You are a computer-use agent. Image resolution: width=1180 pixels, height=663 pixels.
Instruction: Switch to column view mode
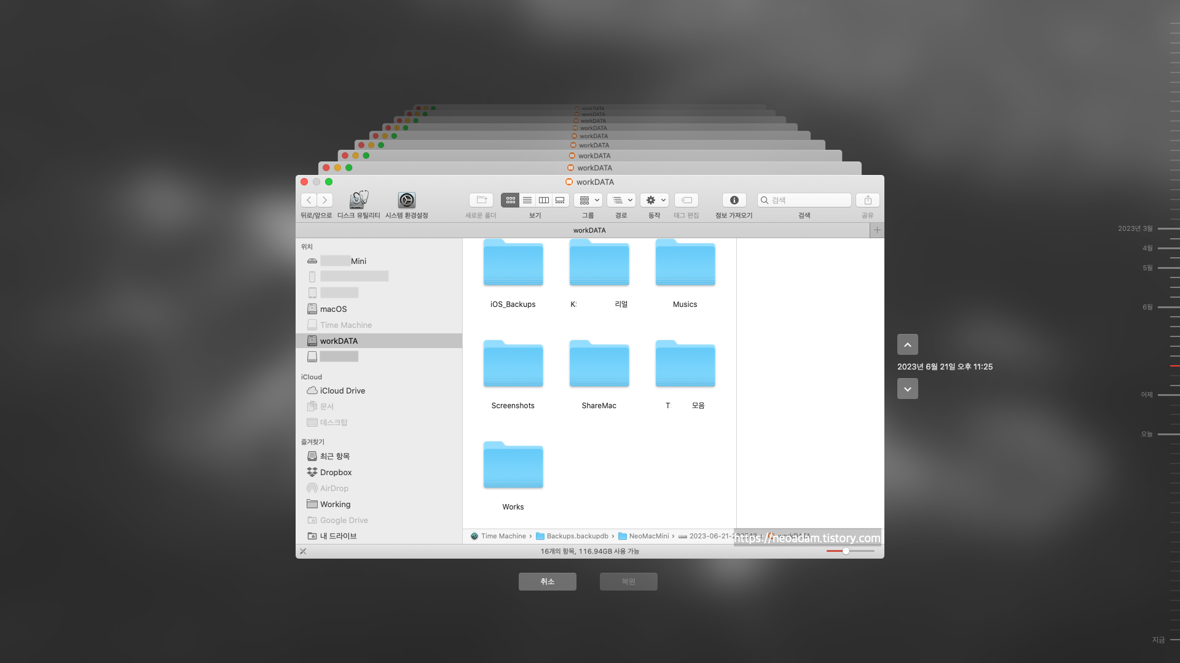pos(544,200)
